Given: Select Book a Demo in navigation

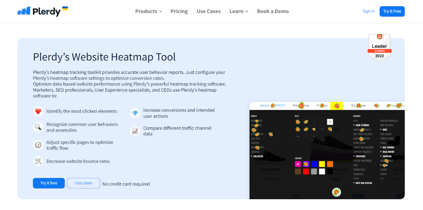Looking at the screenshot, I should point(273,11).
